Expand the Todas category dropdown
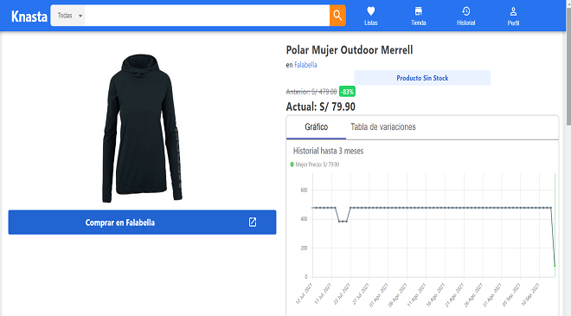This screenshot has width=571, height=316. tap(69, 16)
